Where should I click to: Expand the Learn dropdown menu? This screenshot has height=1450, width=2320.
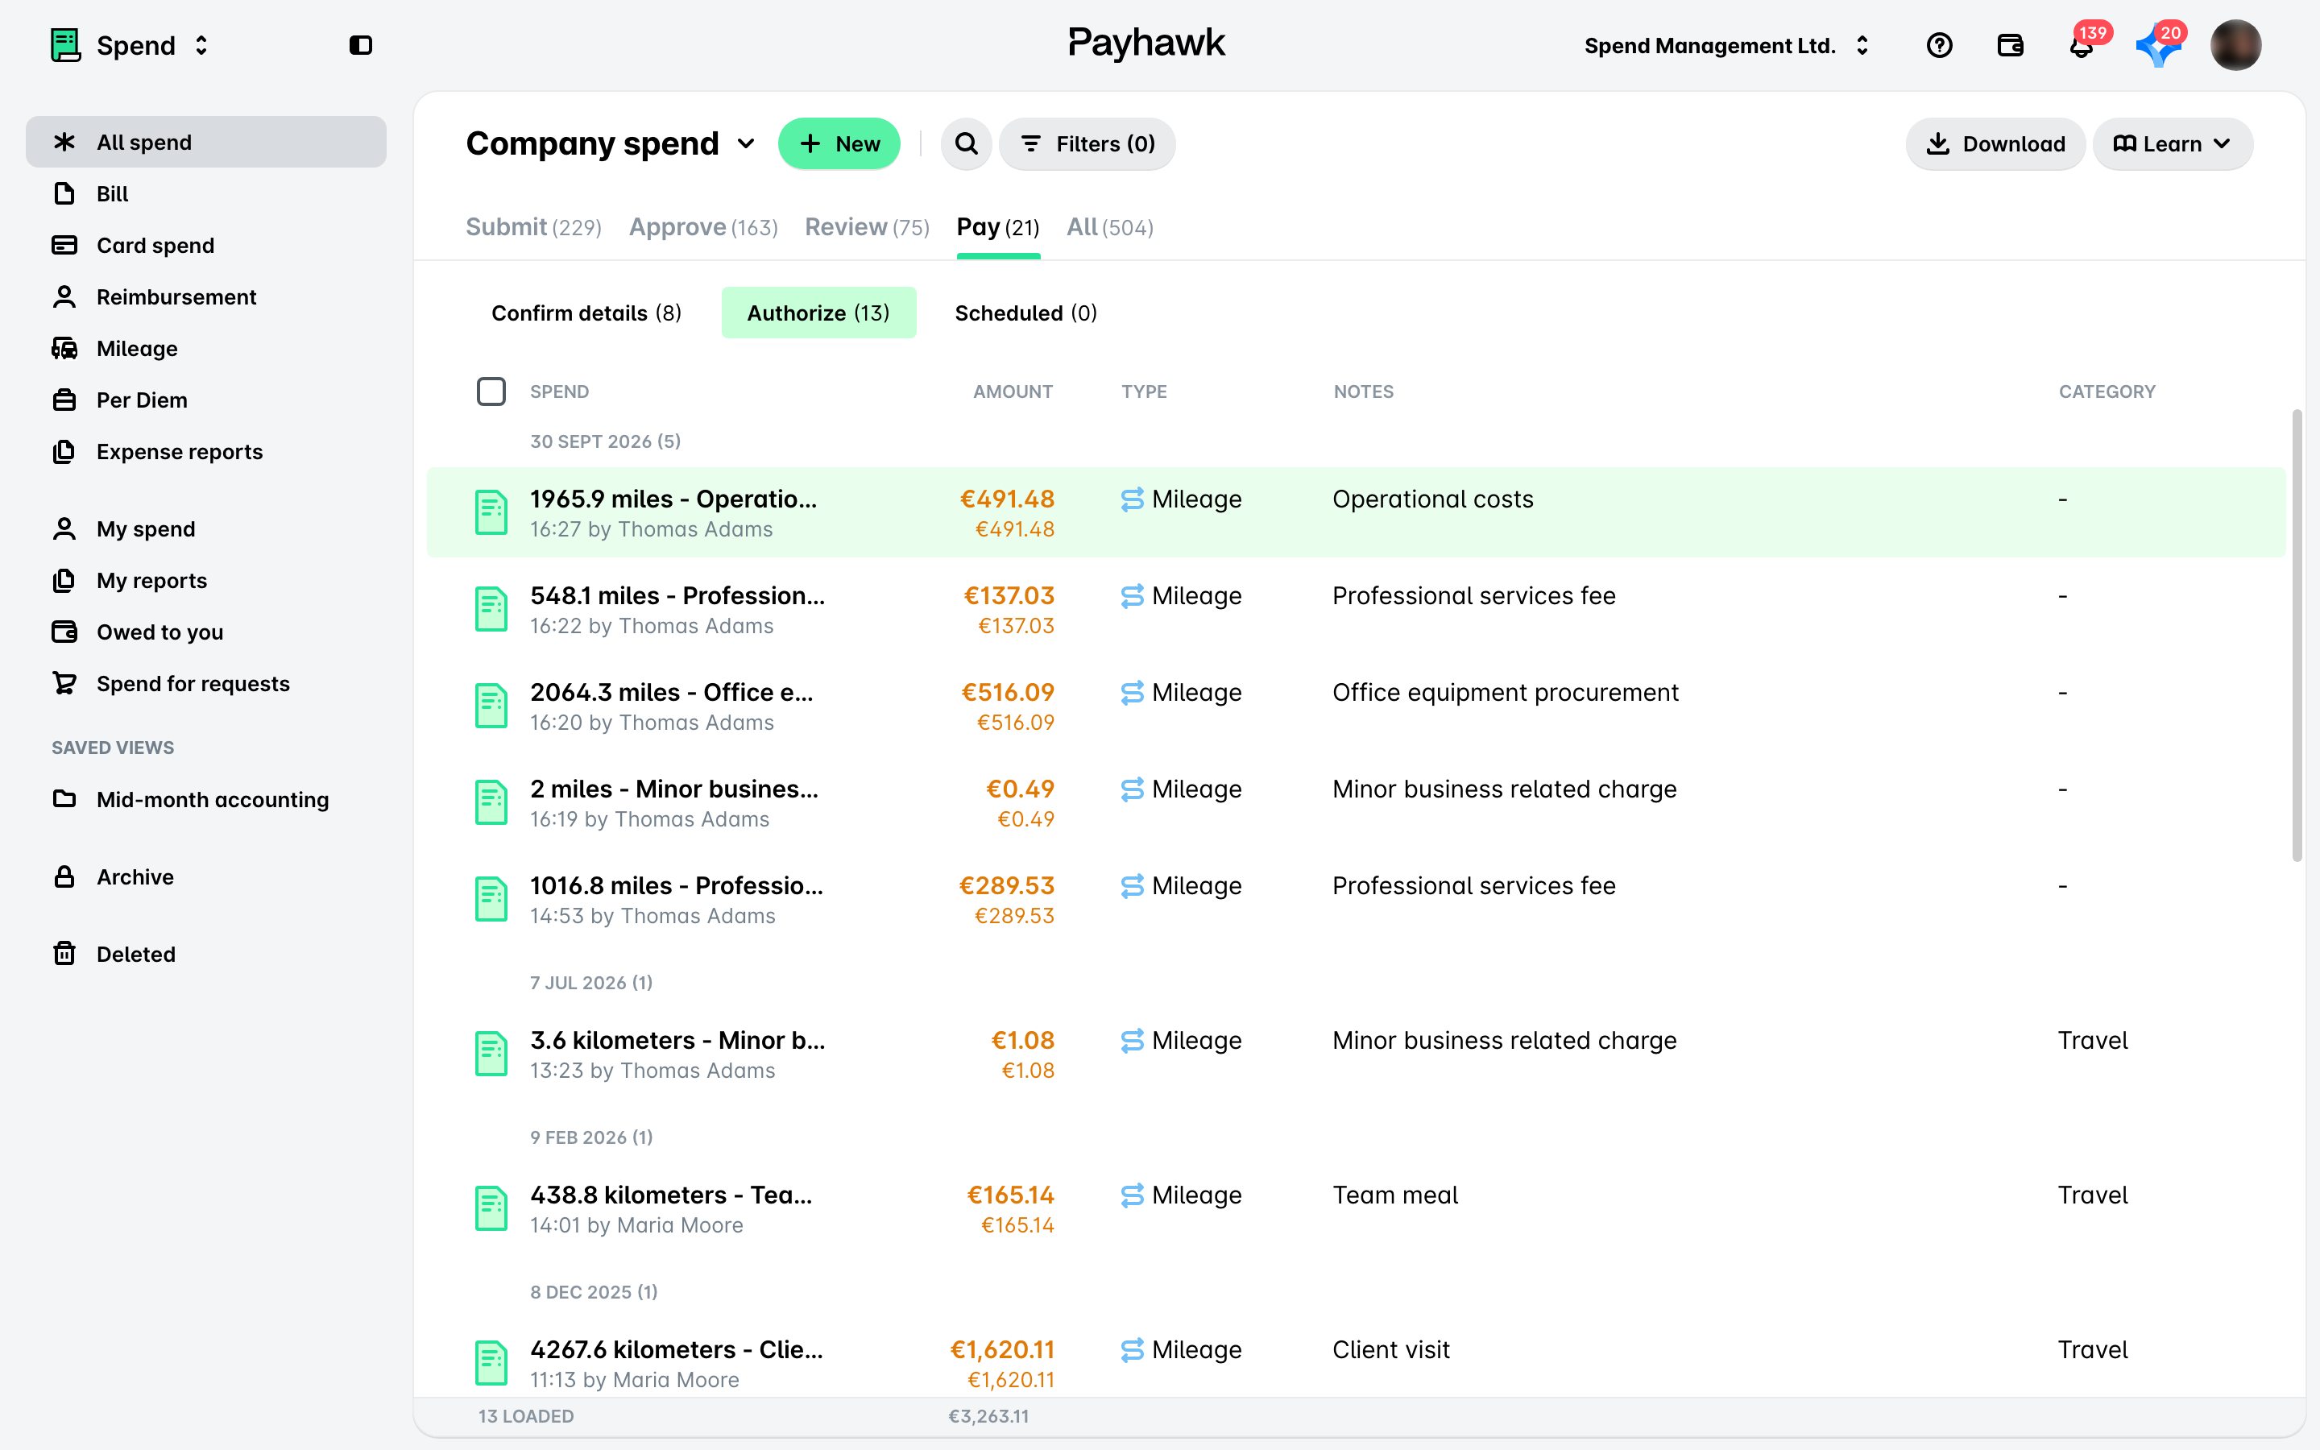pos(2173,144)
